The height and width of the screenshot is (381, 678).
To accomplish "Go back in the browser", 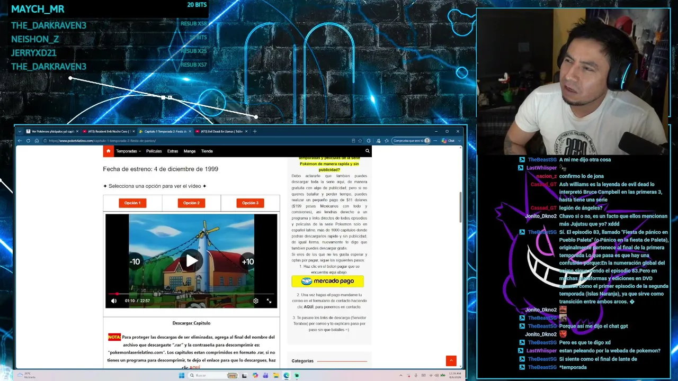I will [20, 141].
